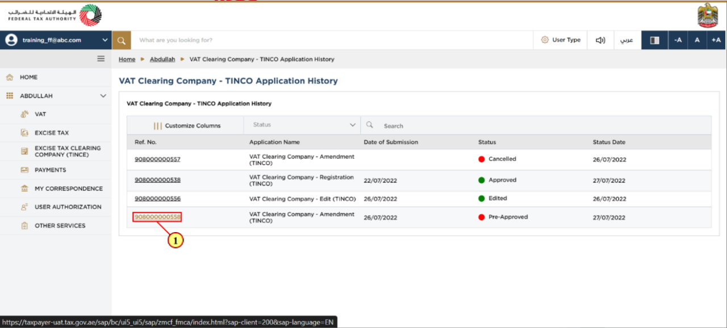Select the 22/07/2022 submission date cell
The image size is (727, 328).
point(381,180)
